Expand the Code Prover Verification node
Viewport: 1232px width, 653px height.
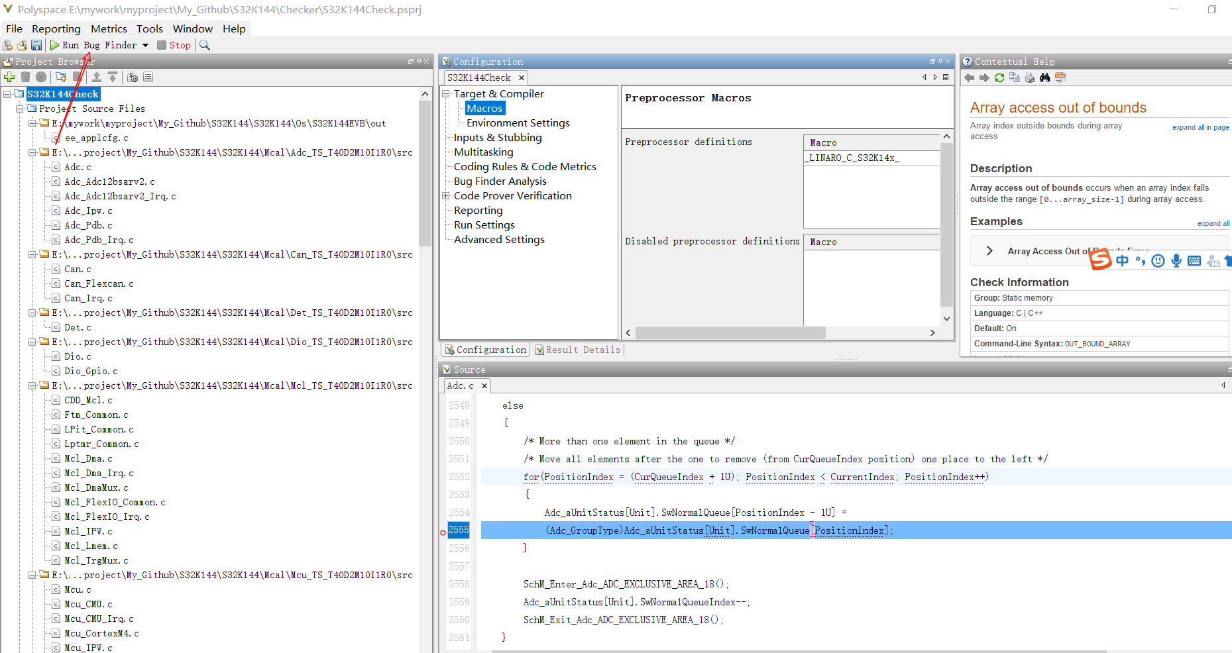point(447,196)
